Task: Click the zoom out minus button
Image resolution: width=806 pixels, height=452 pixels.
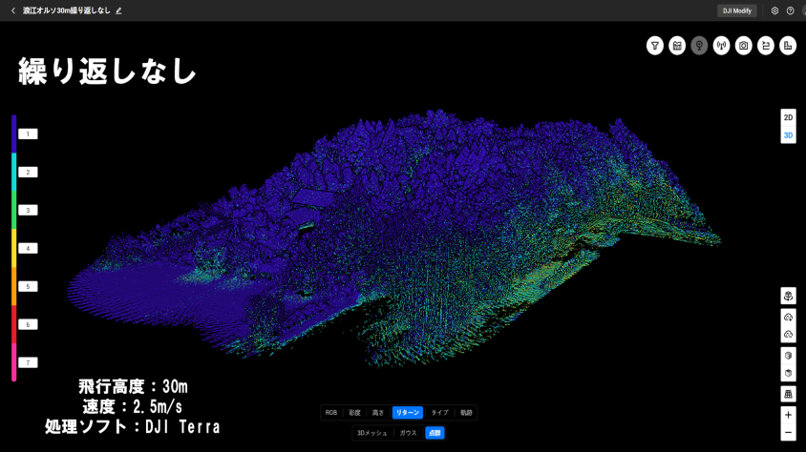Action: tap(788, 433)
